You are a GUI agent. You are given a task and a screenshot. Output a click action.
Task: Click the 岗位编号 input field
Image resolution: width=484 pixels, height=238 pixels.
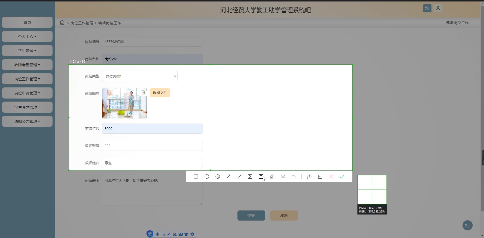[x=152, y=42]
